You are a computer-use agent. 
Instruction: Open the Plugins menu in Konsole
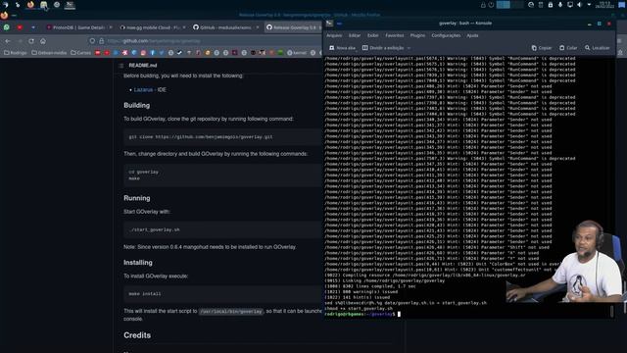click(x=417, y=35)
